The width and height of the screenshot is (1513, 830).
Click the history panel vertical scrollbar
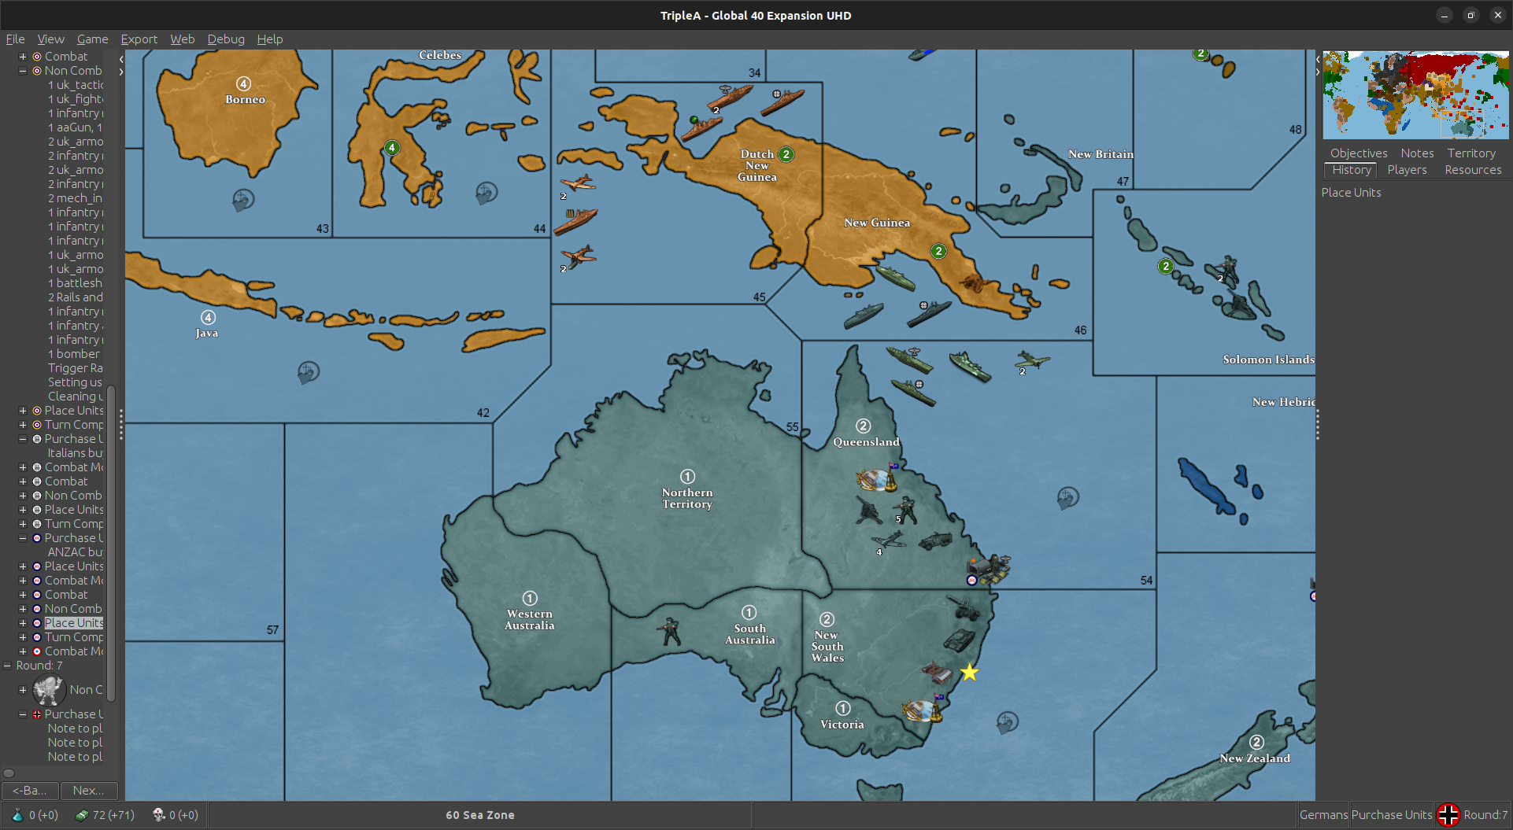click(111, 543)
